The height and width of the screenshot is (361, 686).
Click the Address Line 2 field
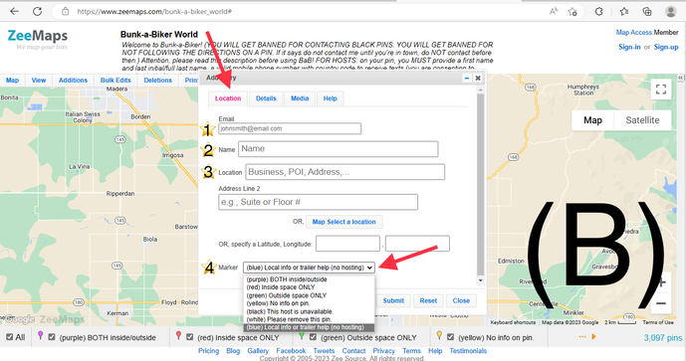pyautogui.click(x=318, y=202)
